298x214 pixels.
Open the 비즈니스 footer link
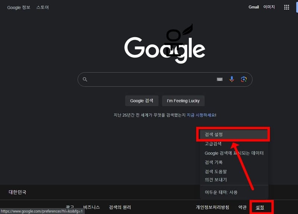click(x=91, y=207)
